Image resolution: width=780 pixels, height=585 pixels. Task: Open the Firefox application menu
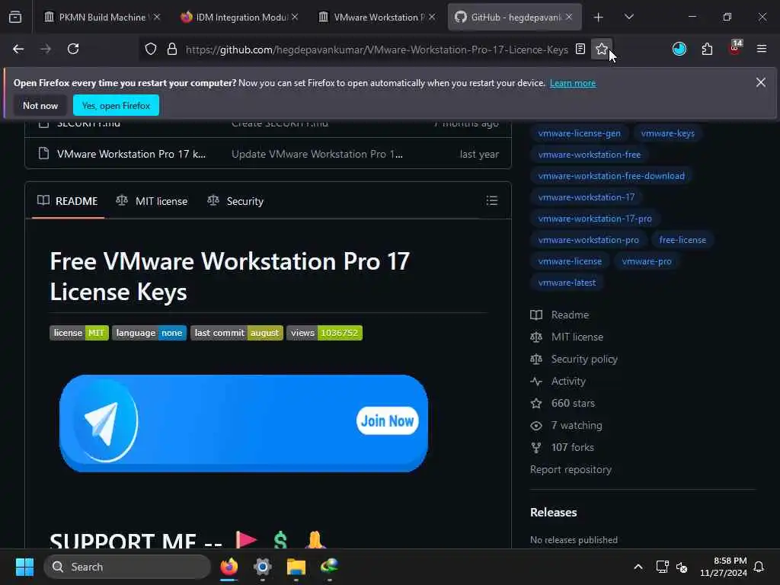(762, 49)
